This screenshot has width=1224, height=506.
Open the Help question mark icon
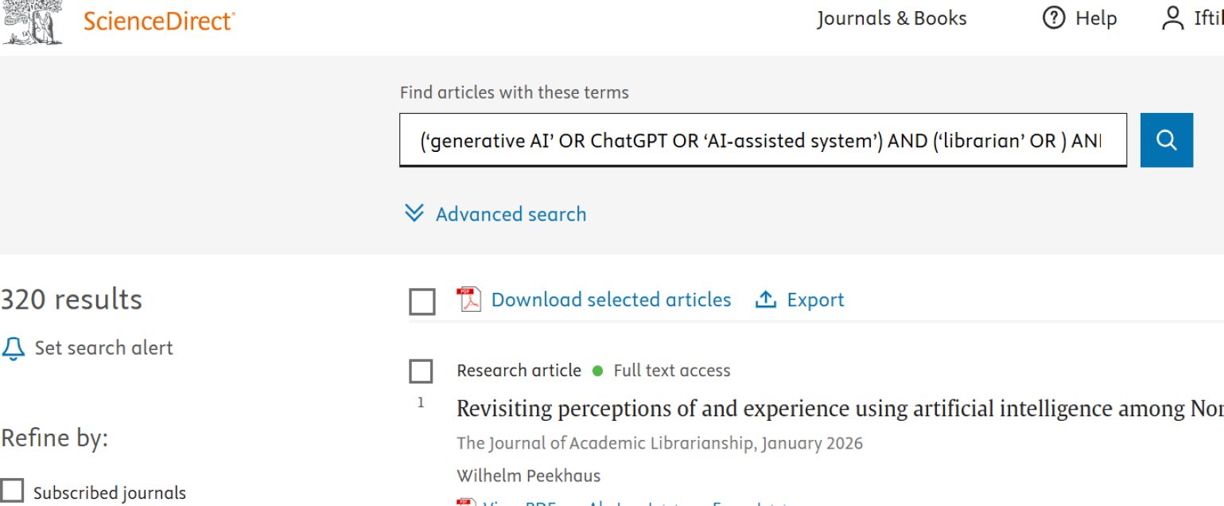tap(1054, 18)
